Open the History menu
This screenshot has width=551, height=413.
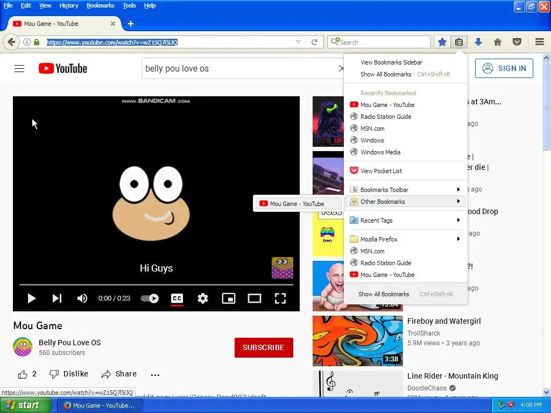[x=68, y=5]
